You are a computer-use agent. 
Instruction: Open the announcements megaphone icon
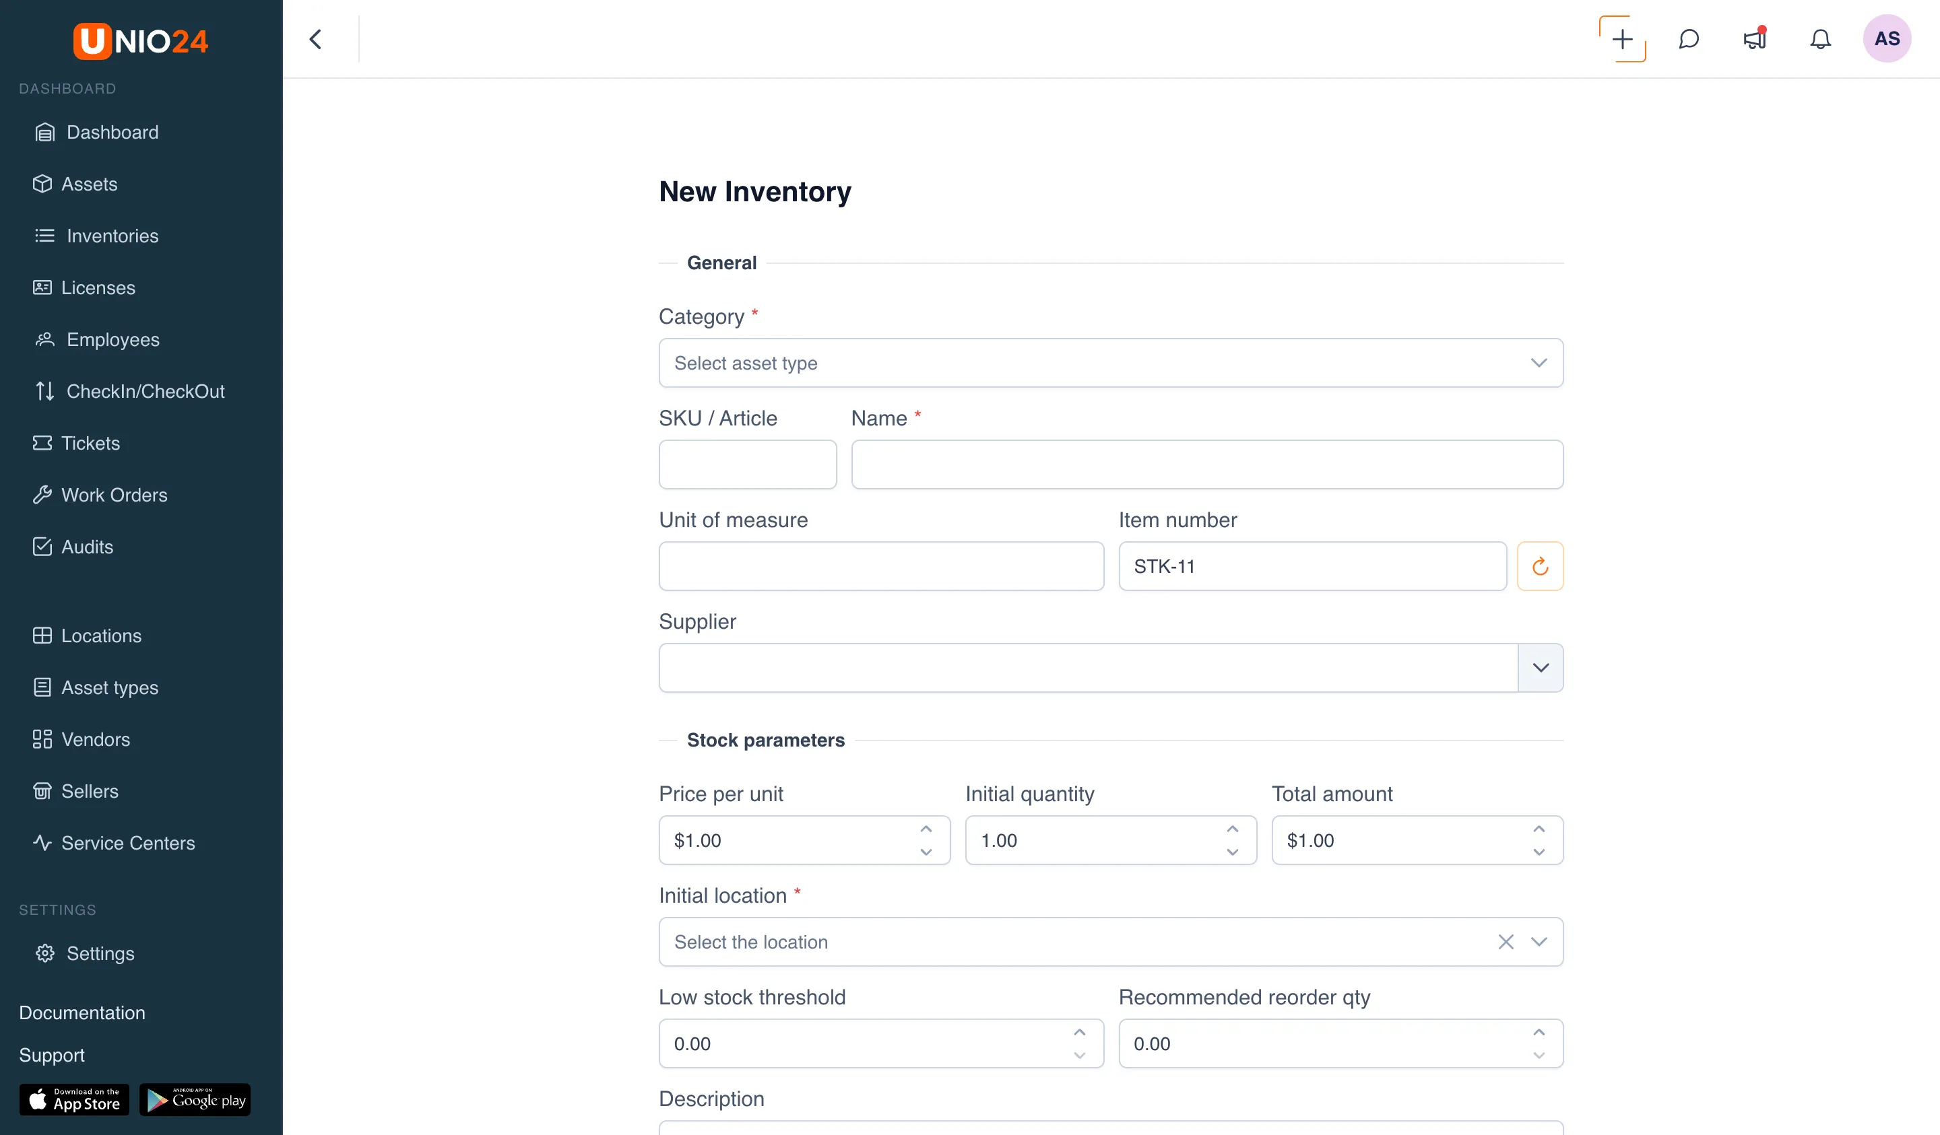pos(1755,38)
